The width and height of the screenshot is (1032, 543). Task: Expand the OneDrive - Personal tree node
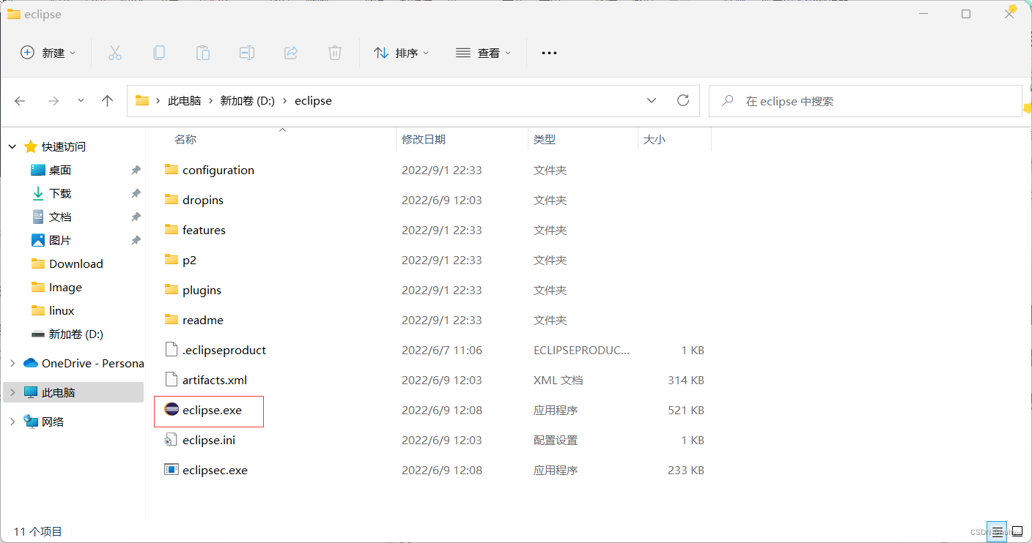click(x=12, y=363)
